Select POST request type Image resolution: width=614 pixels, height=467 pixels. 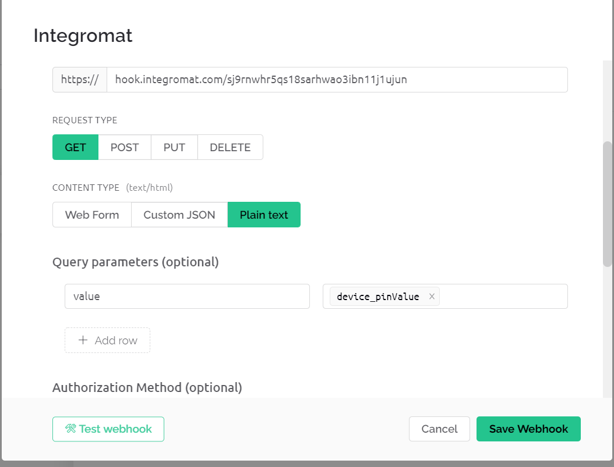tap(125, 147)
